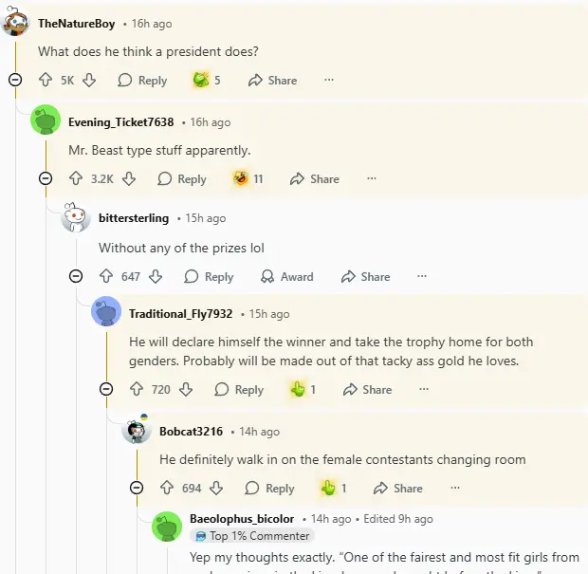Open Baeolophus_bicolor's user profile
This screenshot has width=588, height=574.
242,519
